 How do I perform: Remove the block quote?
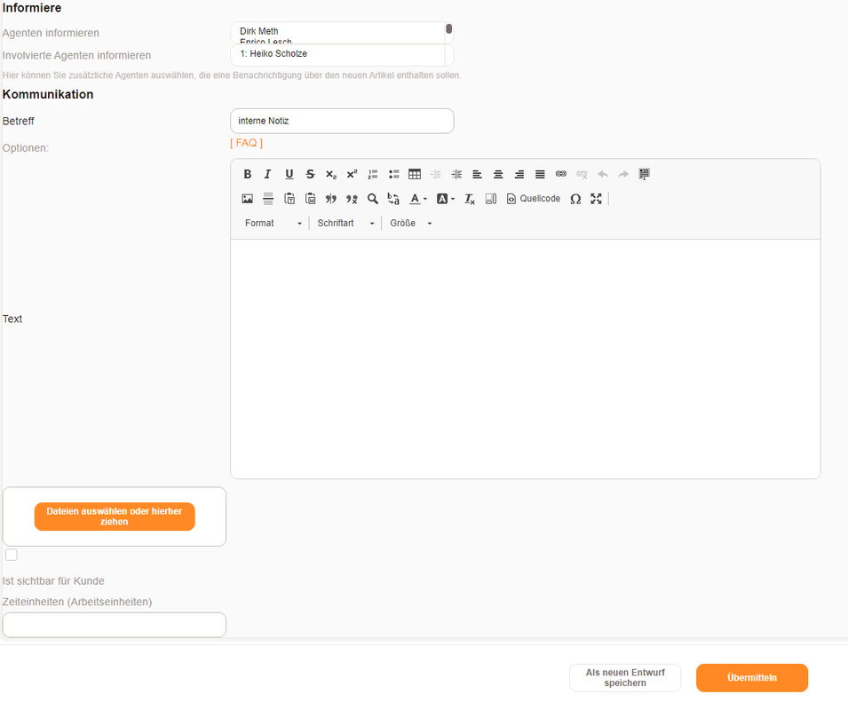click(x=352, y=199)
